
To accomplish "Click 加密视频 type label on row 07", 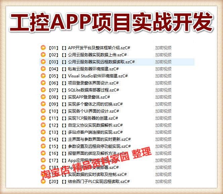I will (163, 90).
